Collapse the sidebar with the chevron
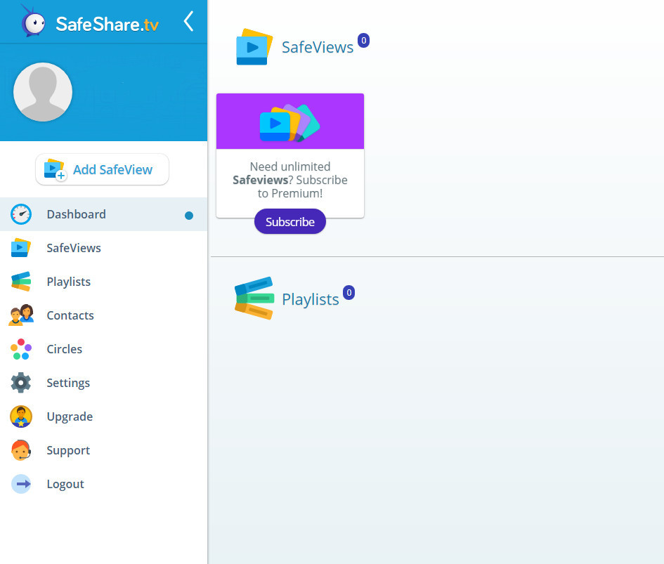 (188, 21)
